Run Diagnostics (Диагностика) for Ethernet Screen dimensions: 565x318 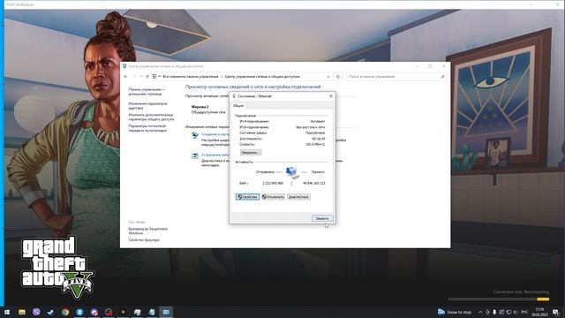[298, 197]
